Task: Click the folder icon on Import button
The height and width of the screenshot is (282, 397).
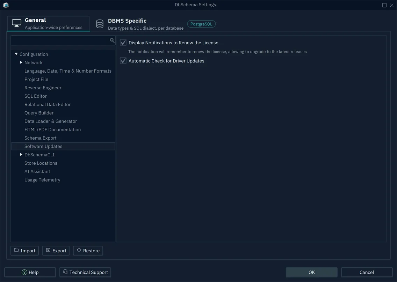Action: coord(16,250)
